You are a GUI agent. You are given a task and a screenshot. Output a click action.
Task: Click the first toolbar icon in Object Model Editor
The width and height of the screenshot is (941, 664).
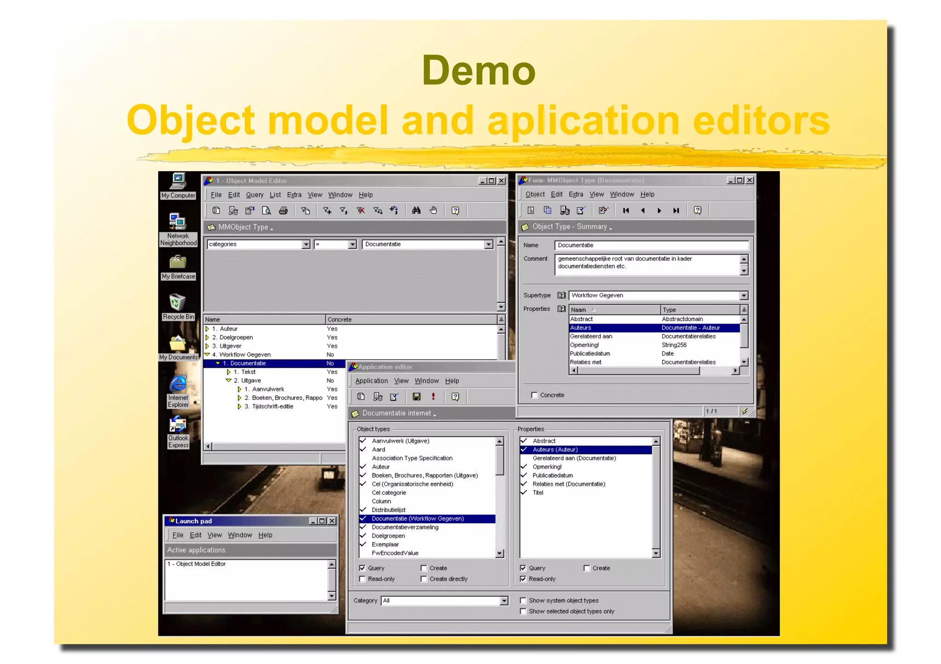[x=216, y=211]
